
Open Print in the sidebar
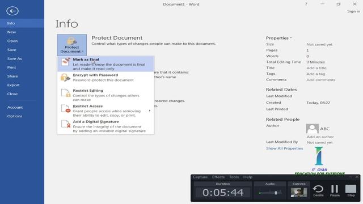22,67
